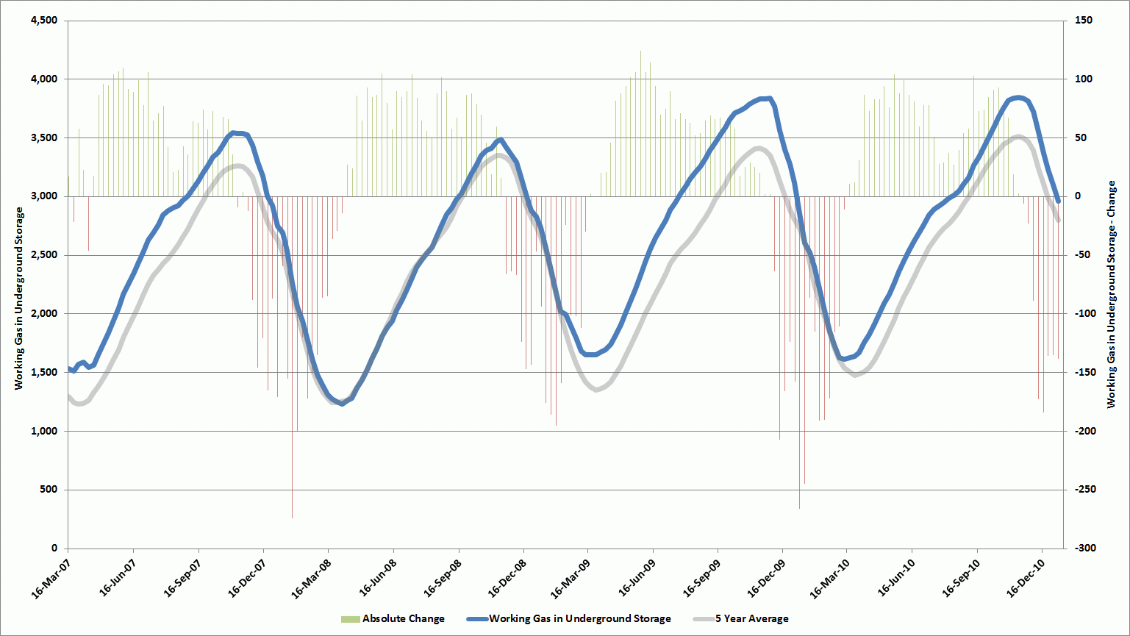Click the 16-Jun-08 date axis label

373,578
